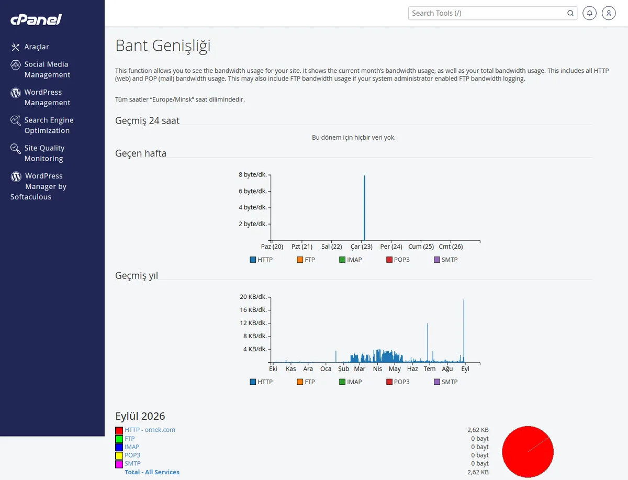
Task: Click the Site Quality Monitoring icon
Action: point(16,149)
